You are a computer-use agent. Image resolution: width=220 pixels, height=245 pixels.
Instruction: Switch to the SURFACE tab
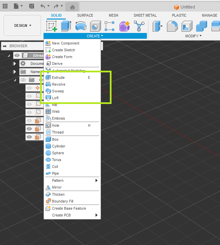pos(85,15)
